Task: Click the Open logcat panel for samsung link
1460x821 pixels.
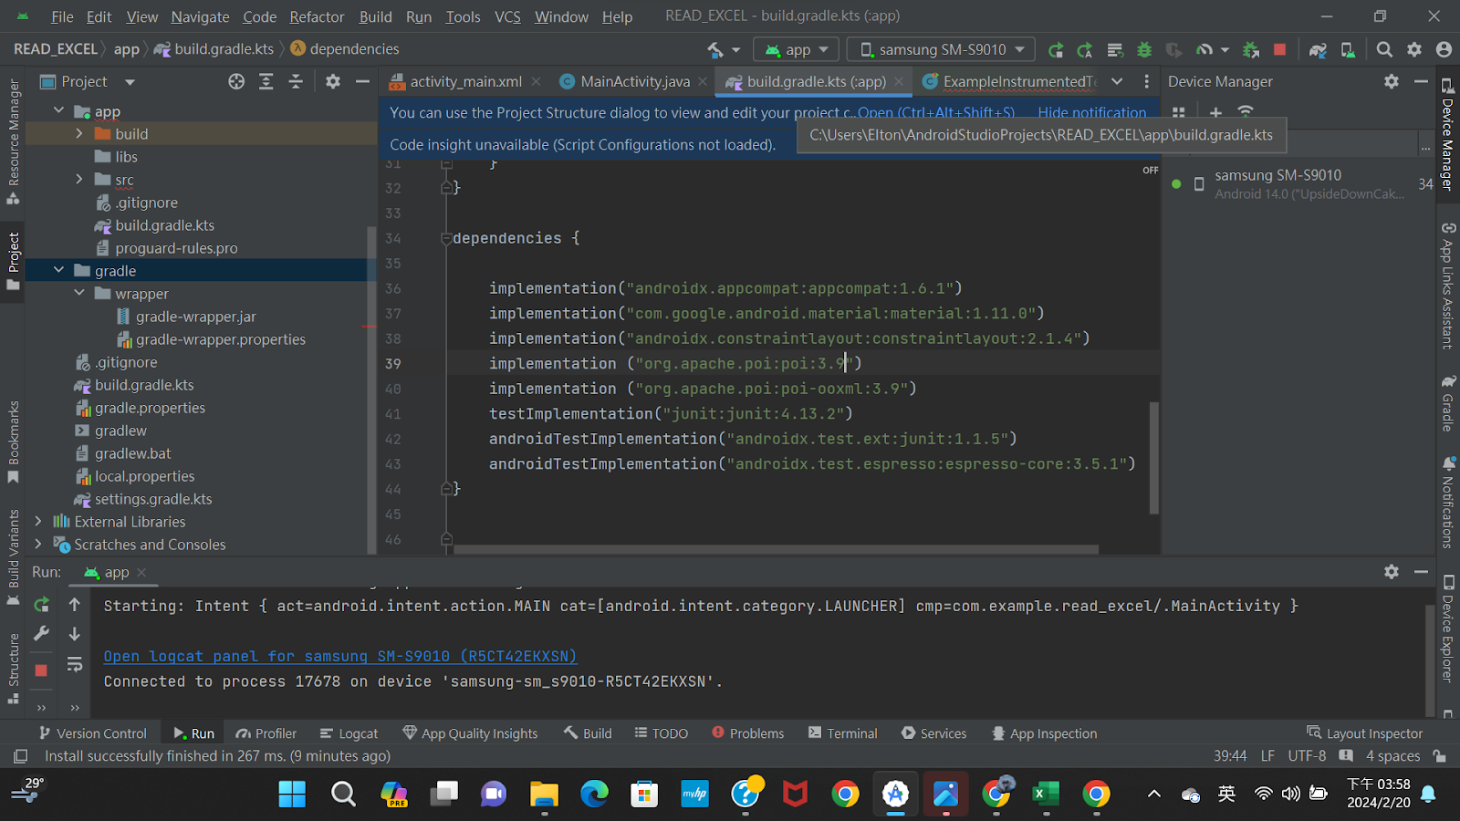Action: point(340,657)
